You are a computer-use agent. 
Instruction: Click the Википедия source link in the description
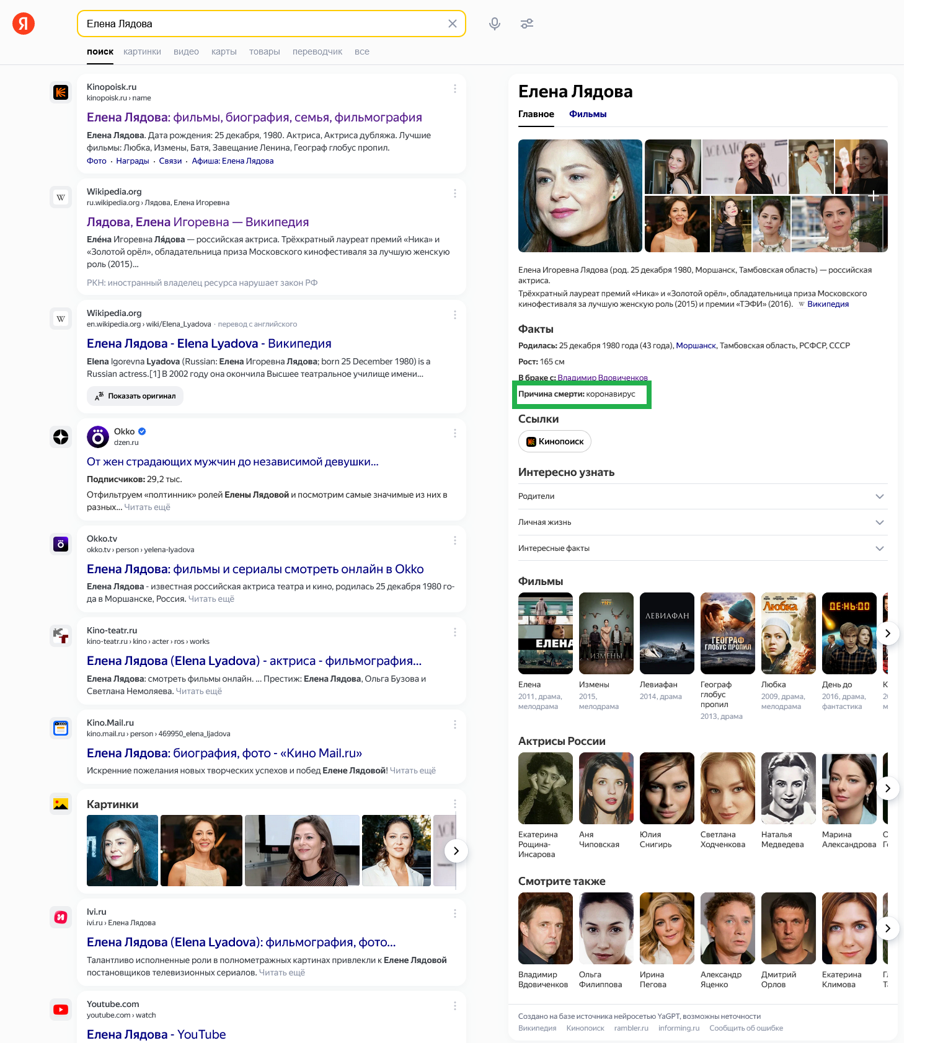[x=828, y=304]
